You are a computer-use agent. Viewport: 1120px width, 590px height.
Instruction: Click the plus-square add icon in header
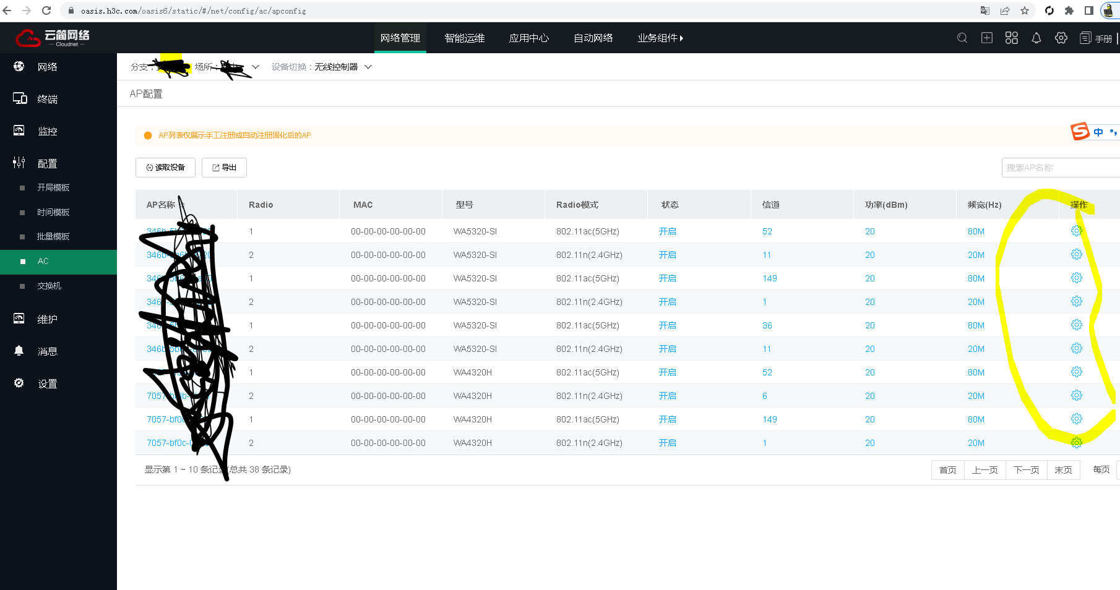tap(987, 38)
